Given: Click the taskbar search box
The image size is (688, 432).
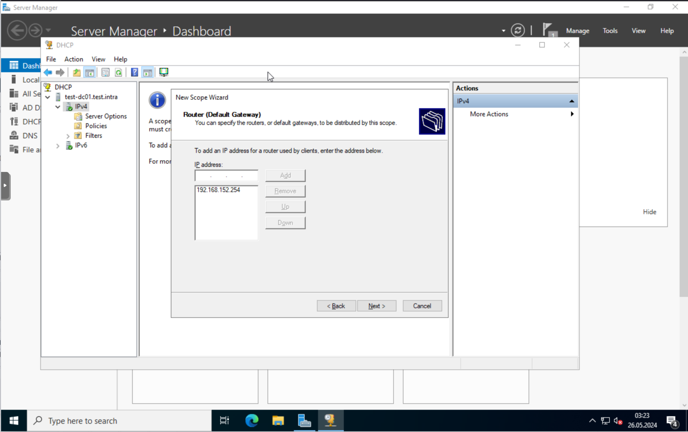Looking at the screenshot, I should coord(119,421).
